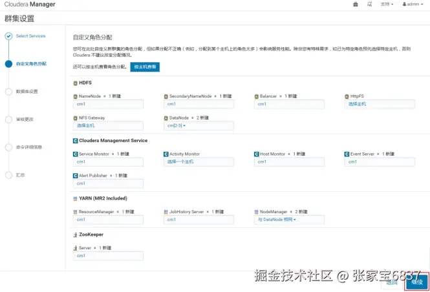Click the NodeManager role icon
Image resolution: width=430 pixels, height=292 pixels.
tap(257, 212)
